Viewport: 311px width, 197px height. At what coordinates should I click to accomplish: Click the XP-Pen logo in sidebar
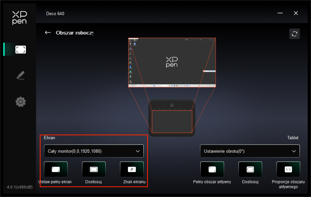19,18
